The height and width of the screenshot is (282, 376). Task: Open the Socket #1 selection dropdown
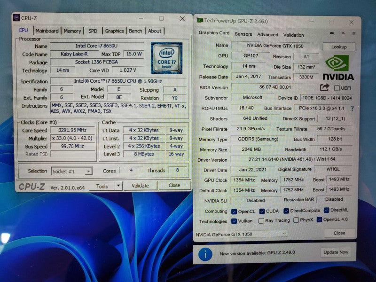[72, 171]
